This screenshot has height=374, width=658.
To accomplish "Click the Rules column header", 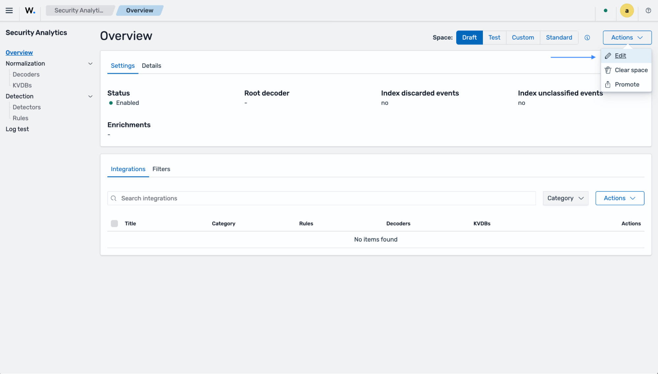I will coord(306,224).
